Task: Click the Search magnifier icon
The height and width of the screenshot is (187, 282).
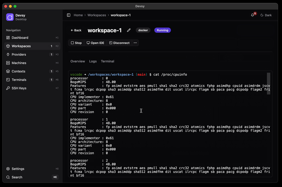Action: click(x=8, y=177)
